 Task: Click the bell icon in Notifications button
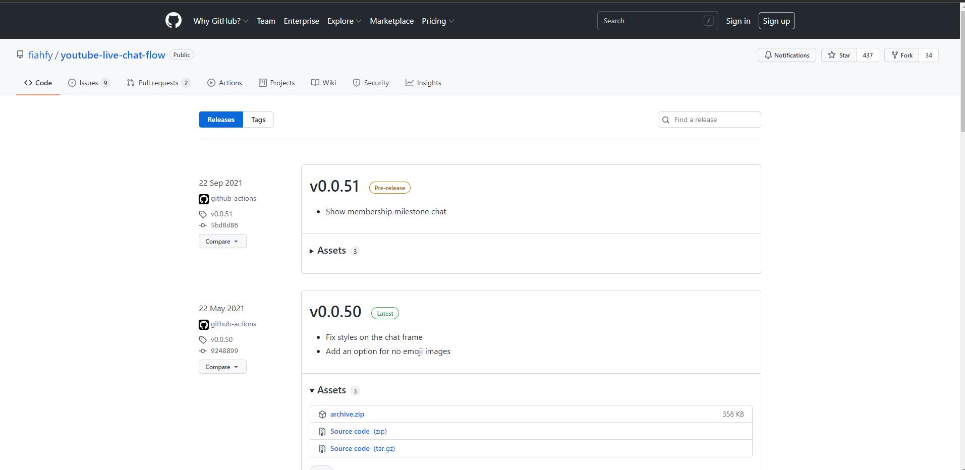click(x=768, y=55)
